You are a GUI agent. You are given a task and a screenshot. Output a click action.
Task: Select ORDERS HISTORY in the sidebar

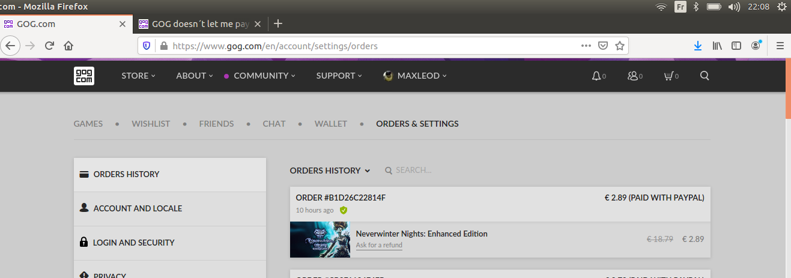(170, 175)
